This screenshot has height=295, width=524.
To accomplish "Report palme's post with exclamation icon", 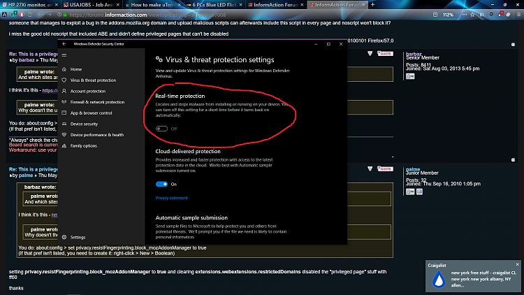I will pos(370,169).
